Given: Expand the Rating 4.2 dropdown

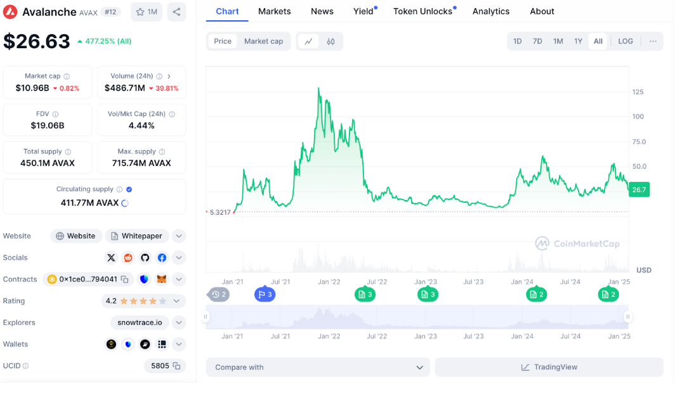Looking at the screenshot, I should (x=176, y=301).
